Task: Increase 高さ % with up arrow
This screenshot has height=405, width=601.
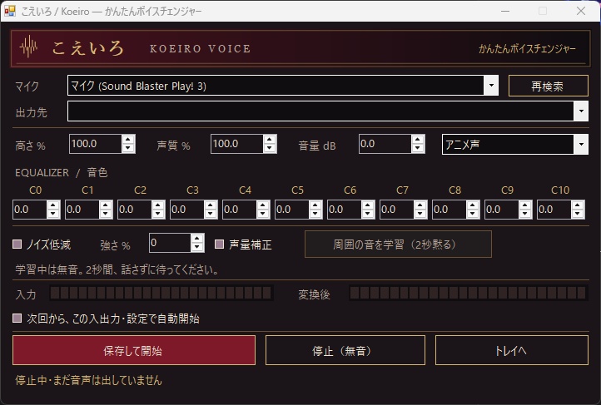Action: [128, 140]
